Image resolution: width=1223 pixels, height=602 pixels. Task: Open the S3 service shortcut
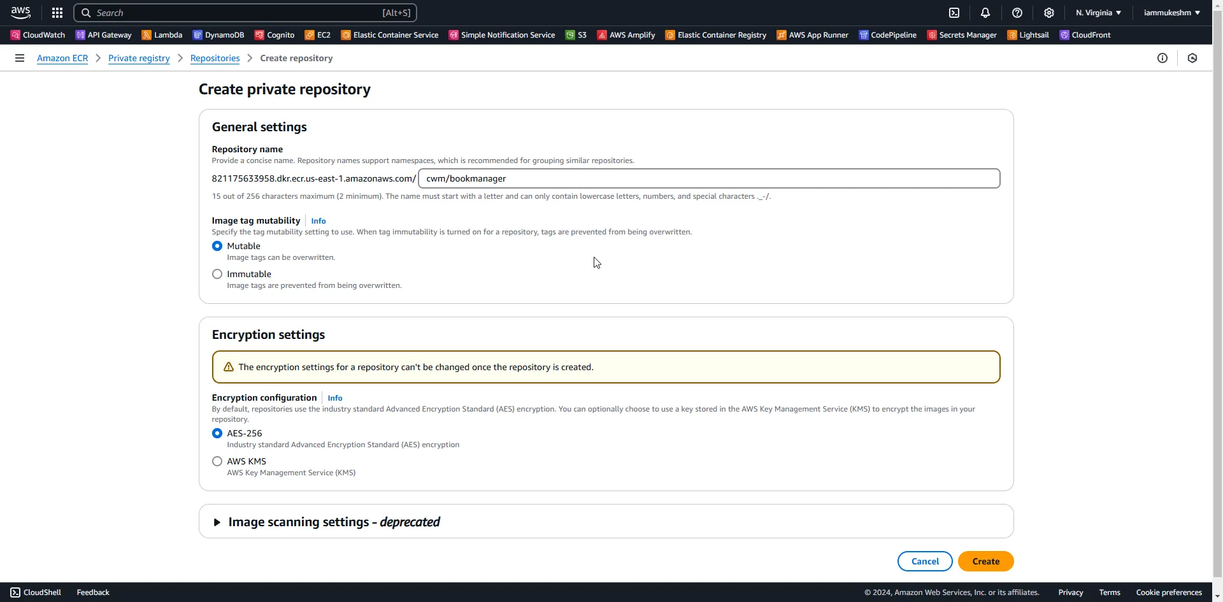click(x=575, y=35)
